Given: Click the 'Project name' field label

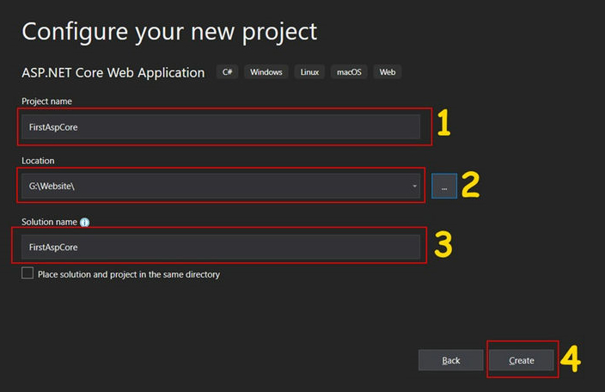Looking at the screenshot, I should point(47,101).
